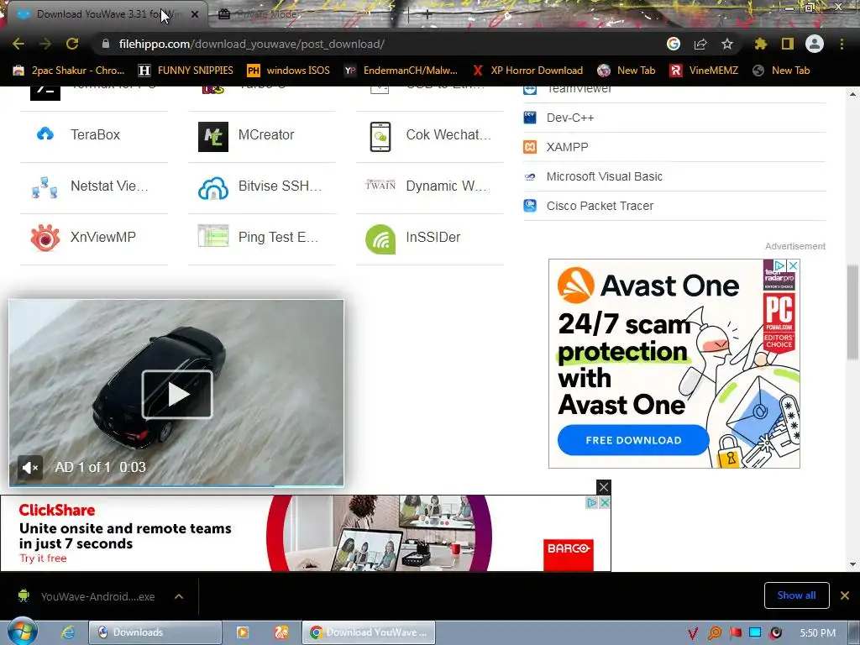860x645 pixels.
Task: Close the ClickShare ad with small X
Action: click(x=605, y=502)
